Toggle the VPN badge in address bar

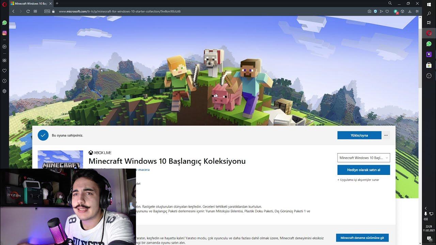pyautogui.click(x=47, y=11)
